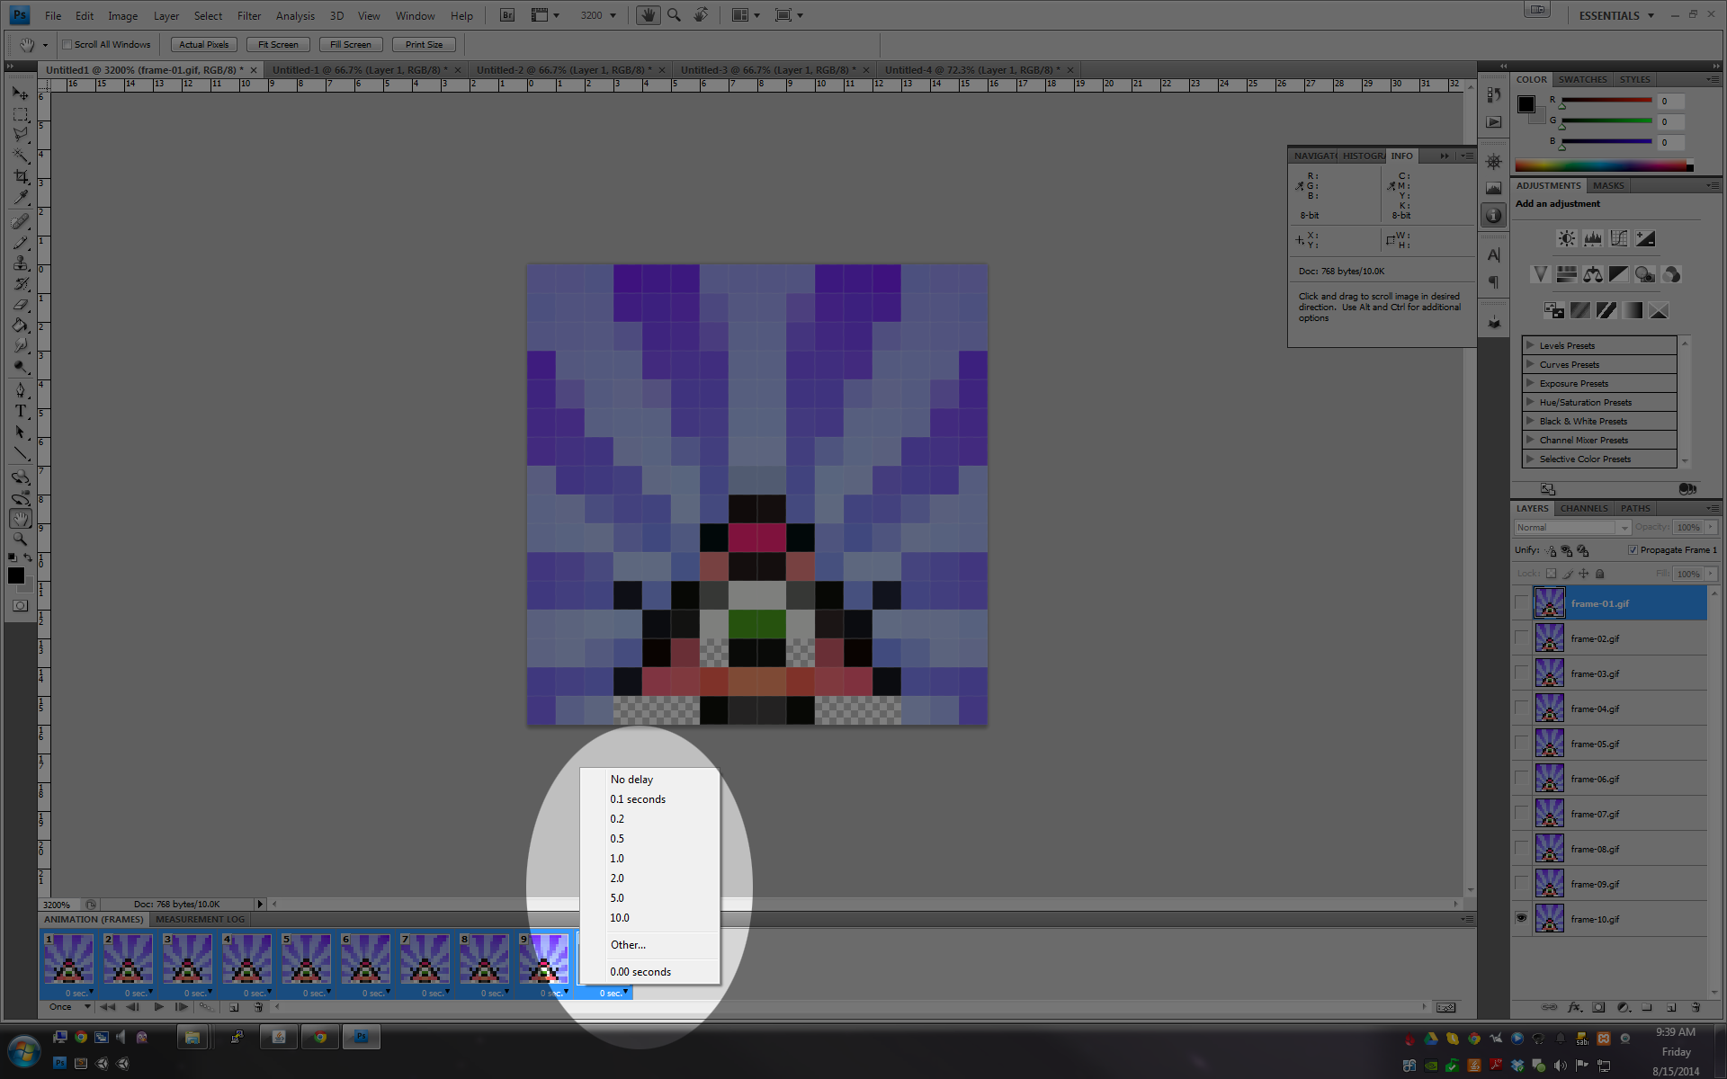The width and height of the screenshot is (1727, 1079).
Task: Select the Clone Stamp tool
Action: (20, 263)
